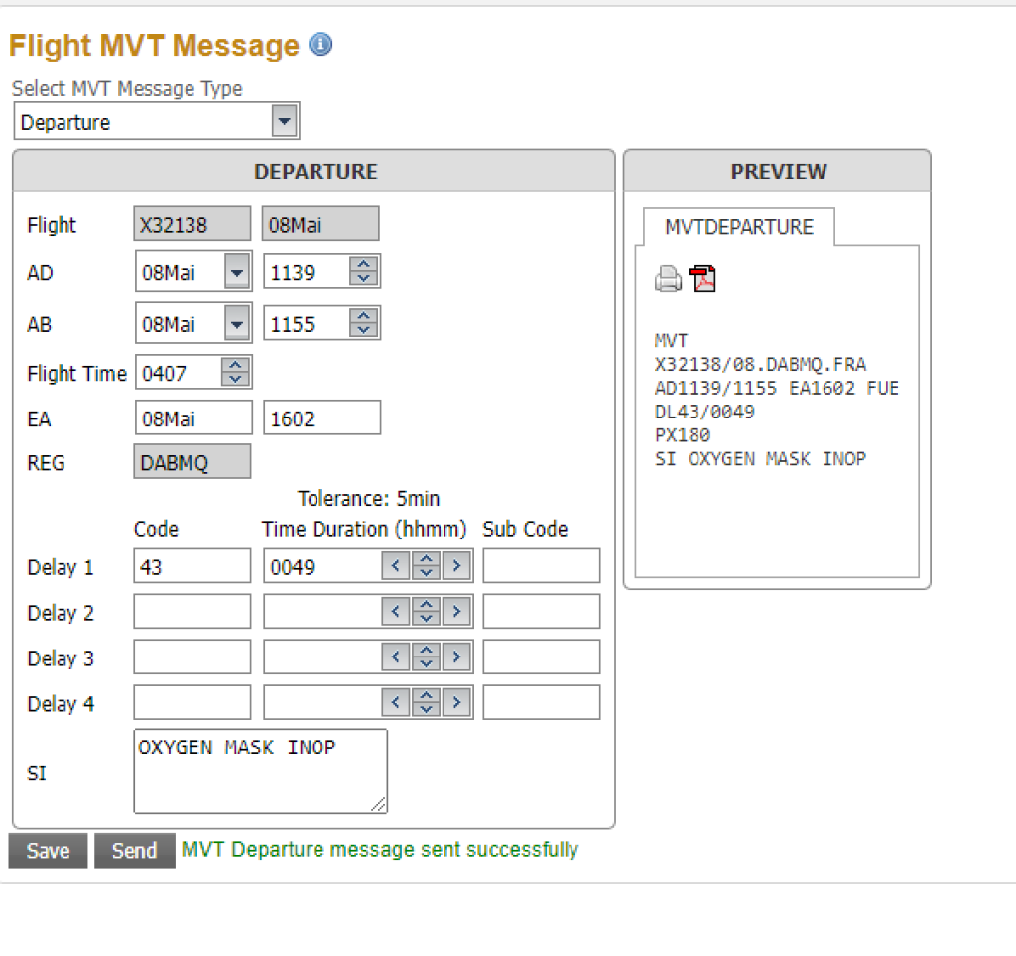Click Delay 1 right arrow duration button
This screenshot has width=1016, height=956.
coord(456,567)
